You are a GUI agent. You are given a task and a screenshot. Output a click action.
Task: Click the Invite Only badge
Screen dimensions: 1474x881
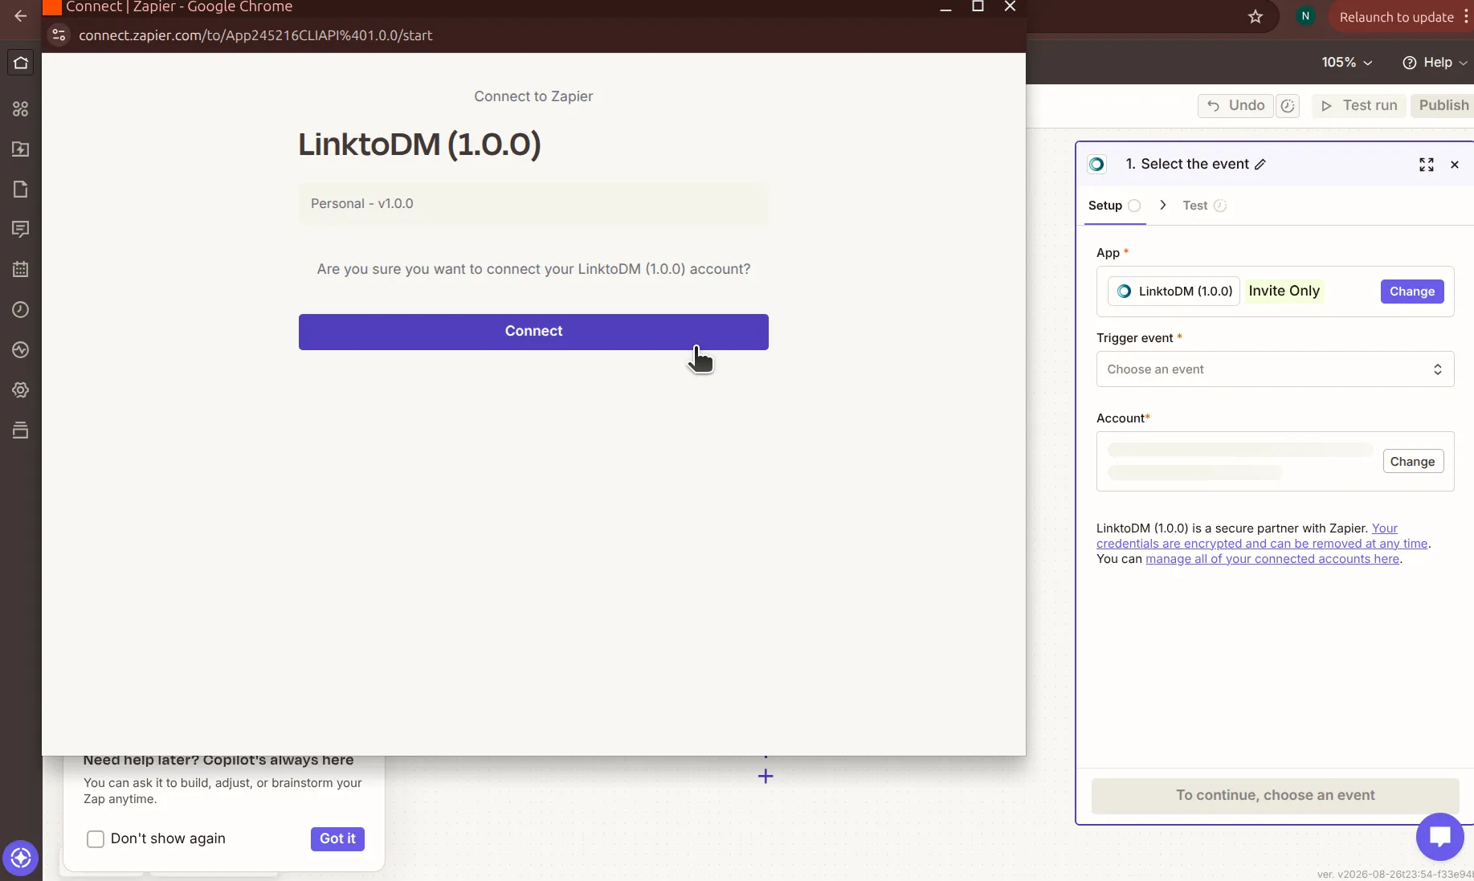tap(1284, 292)
